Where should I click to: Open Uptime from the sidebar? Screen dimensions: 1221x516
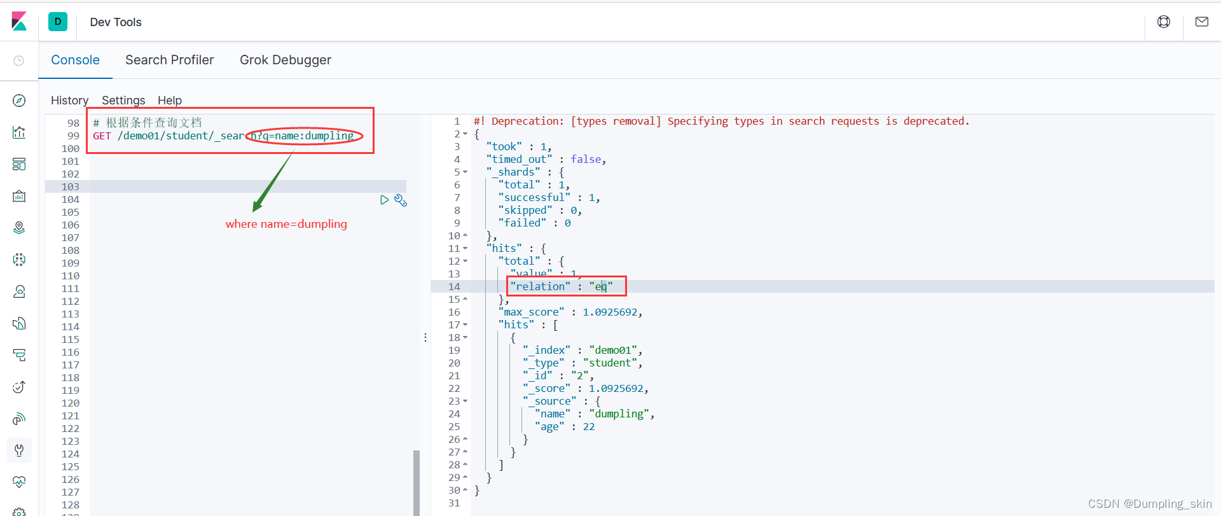pyautogui.click(x=19, y=387)
